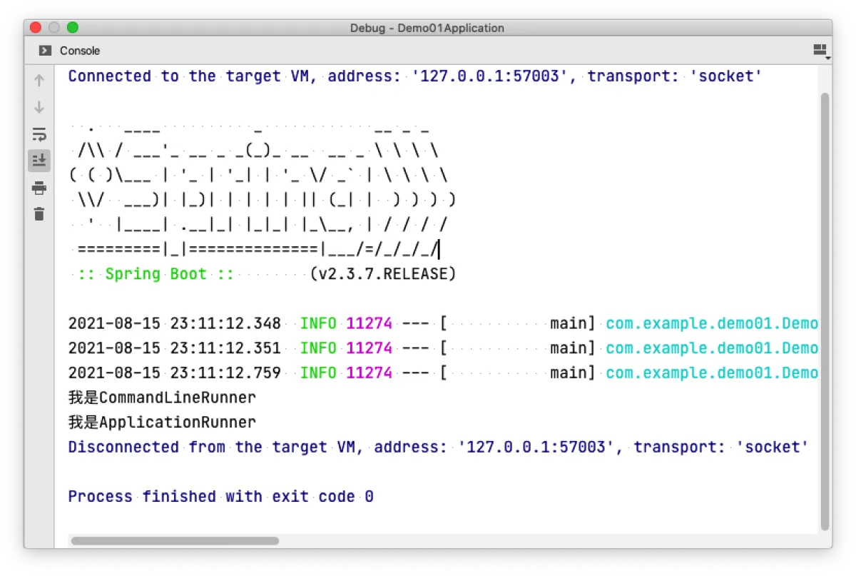This screenshot has width=856, height=576.
Task: Click the up arrow in console sidebar
Action: click(39, 81)
